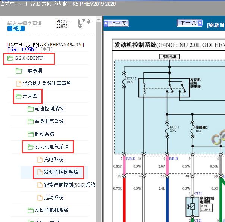Click the left arrow icon on 上一页
This screenshot has width=225, height=222.
106,23
